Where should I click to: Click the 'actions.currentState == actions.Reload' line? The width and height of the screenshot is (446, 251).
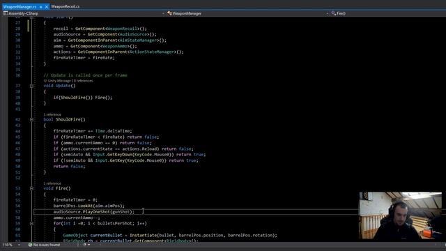[123, 149]
